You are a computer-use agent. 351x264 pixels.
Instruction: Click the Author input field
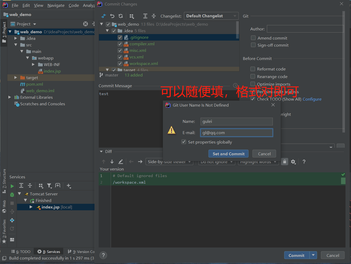click(305, 29)
